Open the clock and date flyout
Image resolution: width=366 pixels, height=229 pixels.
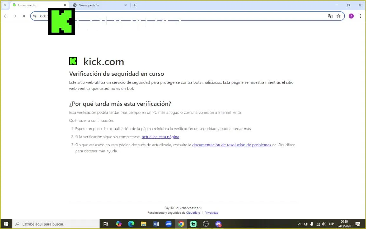(344, 224)
